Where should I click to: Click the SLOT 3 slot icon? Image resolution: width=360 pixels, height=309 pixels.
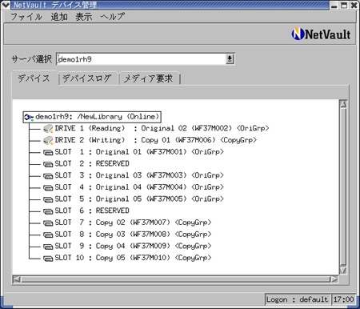click(x=48, y=176)
